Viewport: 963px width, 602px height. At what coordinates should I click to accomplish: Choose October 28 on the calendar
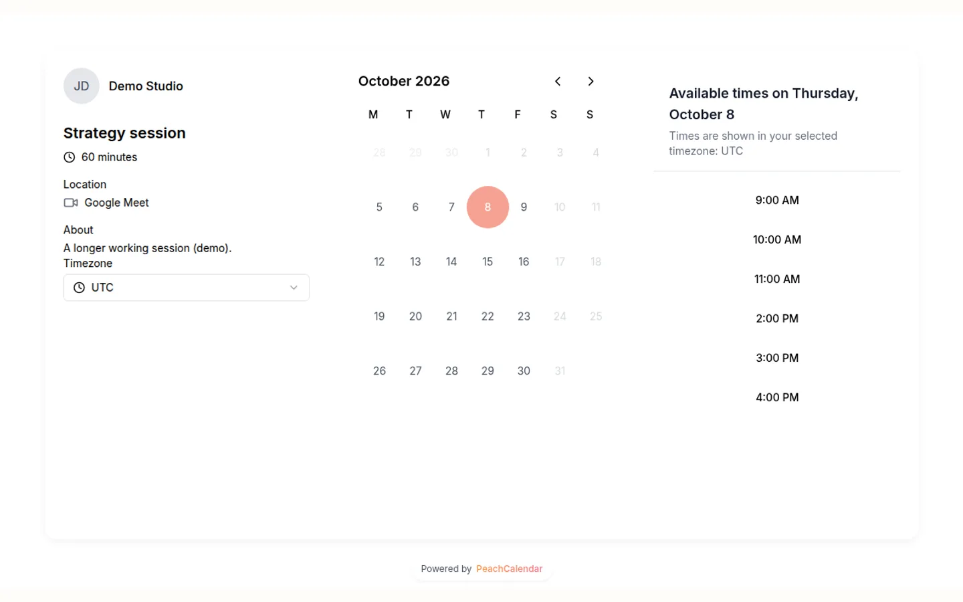[x=451, y=371]
